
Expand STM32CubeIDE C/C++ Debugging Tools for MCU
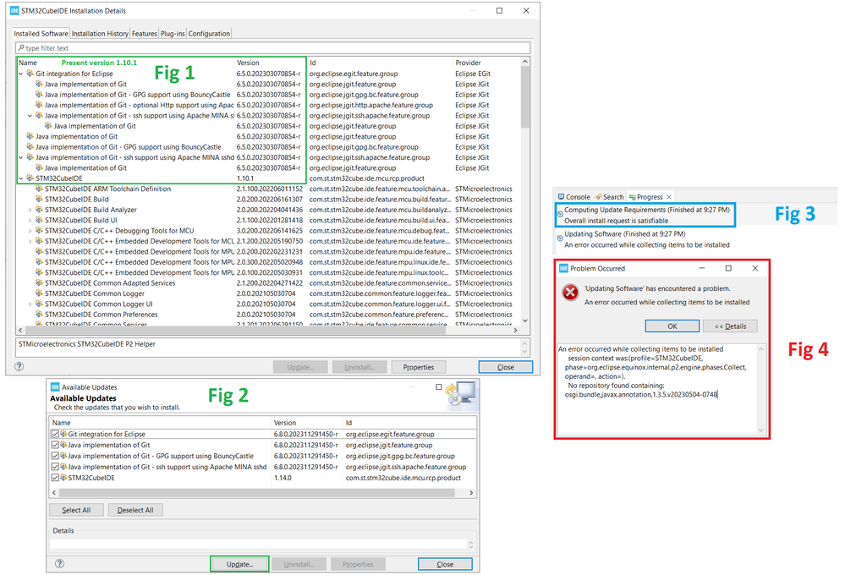(30, 231)
